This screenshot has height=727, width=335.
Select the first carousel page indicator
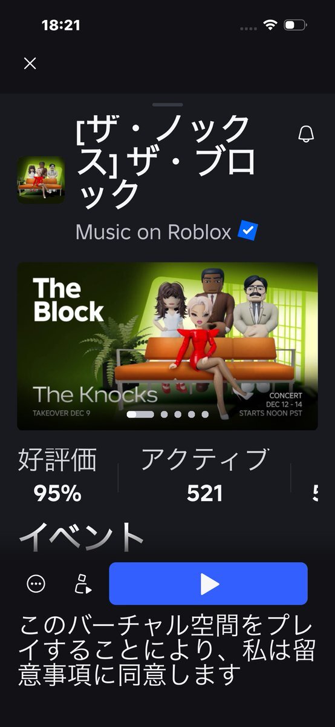coord(140,414)
